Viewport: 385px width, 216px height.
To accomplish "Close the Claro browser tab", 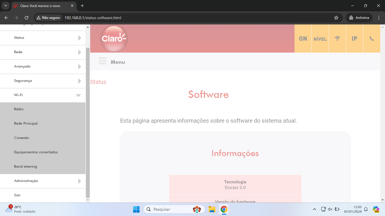I will point(72,6).
